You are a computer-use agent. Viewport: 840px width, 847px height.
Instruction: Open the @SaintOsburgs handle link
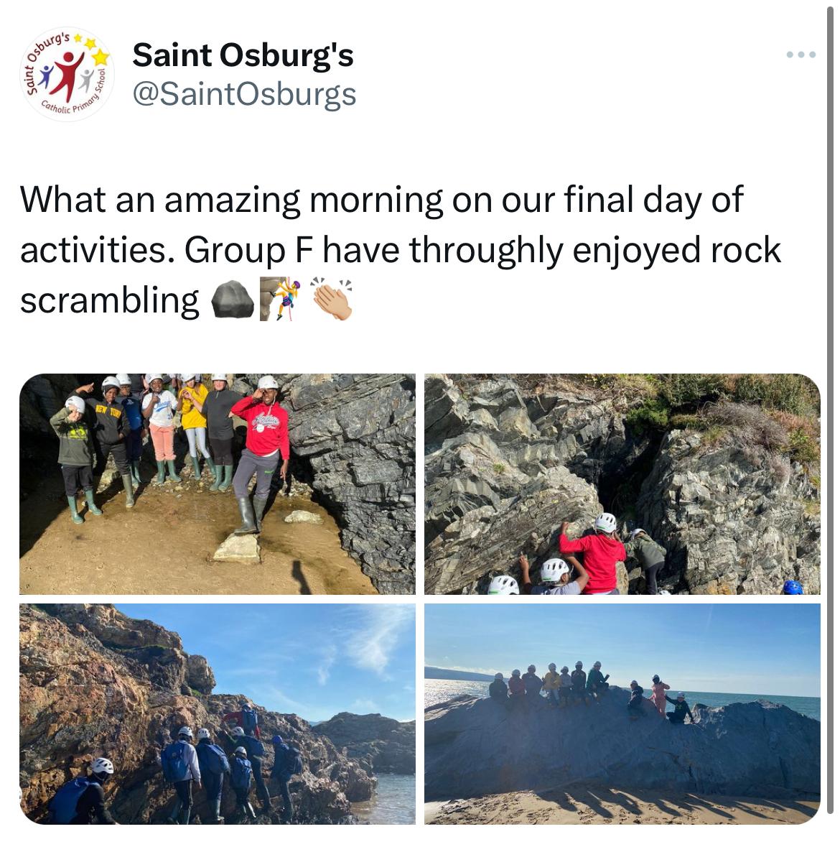(x=244, y=94)
